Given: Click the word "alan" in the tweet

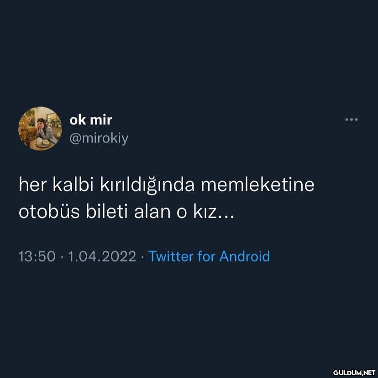Looking at the screenshot, I should (x=152, y=212).
